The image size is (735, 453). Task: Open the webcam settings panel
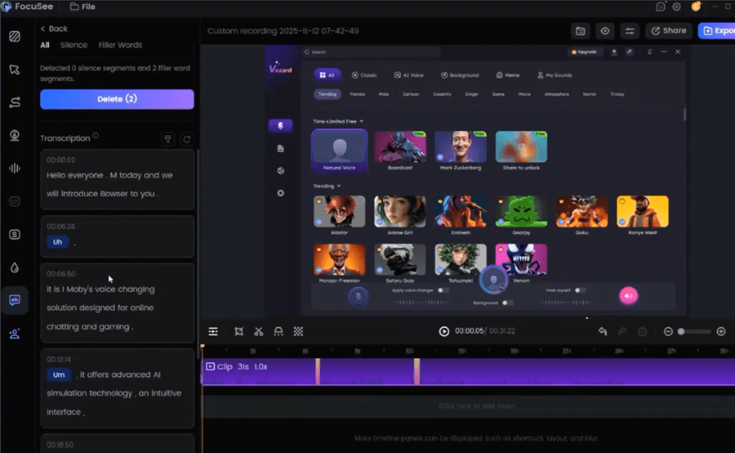click(x=15, y=135)
